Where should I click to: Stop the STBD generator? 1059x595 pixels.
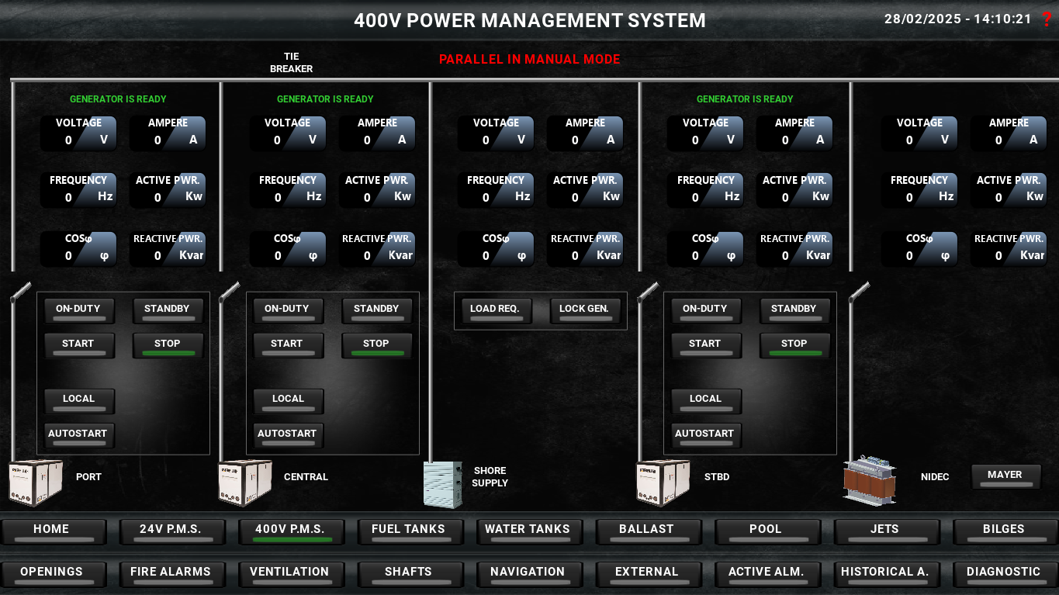point(794,346)
